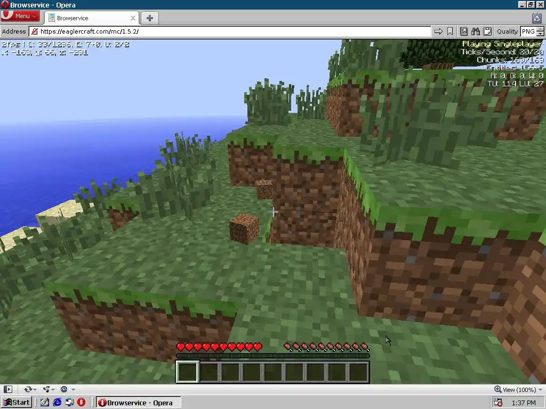The image size is (546, 409).
Task: Select the first hotbar slot
Action: (188, 372)
